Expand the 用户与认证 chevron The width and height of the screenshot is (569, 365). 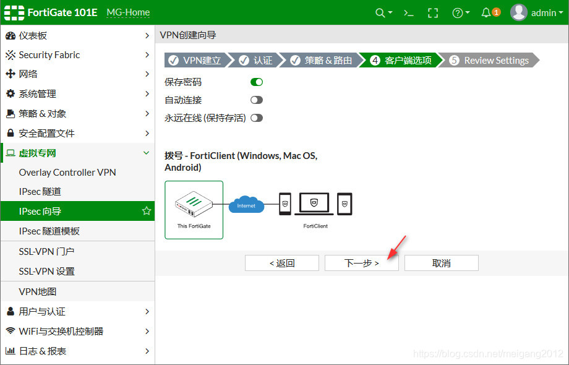[147, 311]
